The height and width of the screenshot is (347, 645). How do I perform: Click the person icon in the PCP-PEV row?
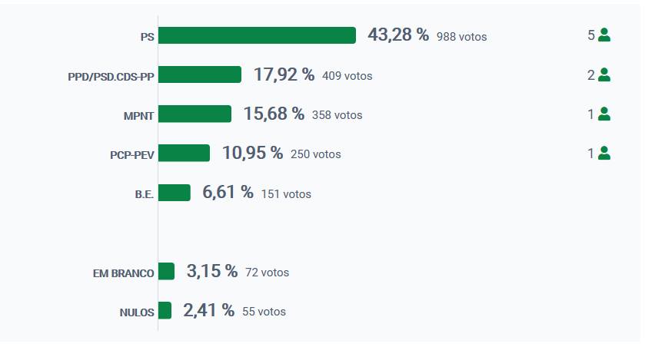point(603,153)
